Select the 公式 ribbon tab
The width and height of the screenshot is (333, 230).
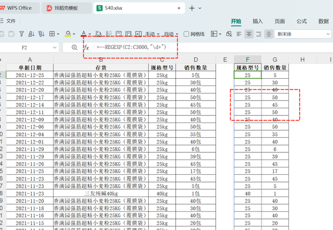[302, 21]
